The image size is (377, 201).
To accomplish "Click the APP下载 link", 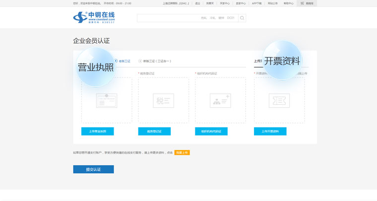I will [256, 3].
